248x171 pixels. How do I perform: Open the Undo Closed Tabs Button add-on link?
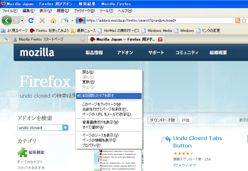click(x=197, y=142)
